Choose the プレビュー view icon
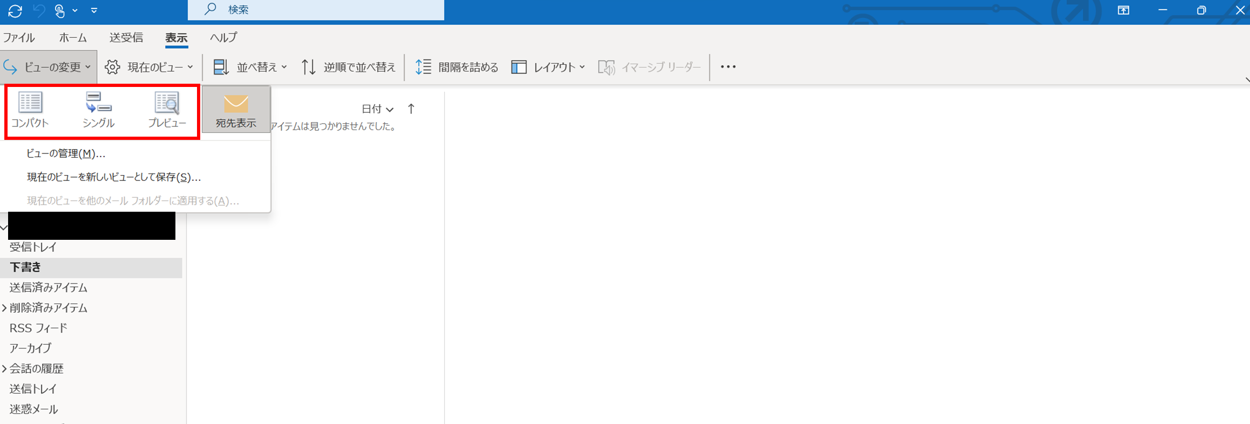The image size is (1250, 424). (x=167, y=110)
